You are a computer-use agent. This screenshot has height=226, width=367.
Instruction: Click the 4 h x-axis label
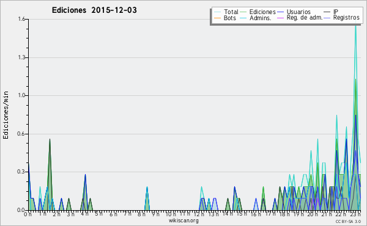84,214
